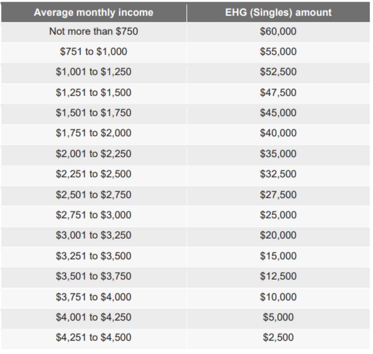
Task: Select the '$1,751 to $2,000' income cell
Action: [94, 133]
